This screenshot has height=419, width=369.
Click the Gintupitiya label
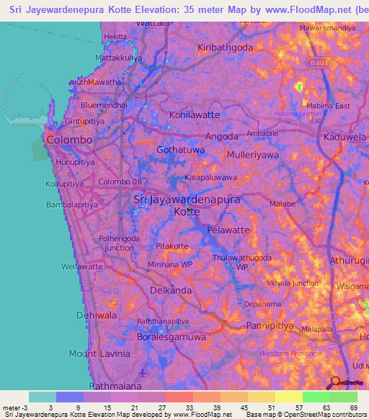pyautogui.click(x=85, y=122)
